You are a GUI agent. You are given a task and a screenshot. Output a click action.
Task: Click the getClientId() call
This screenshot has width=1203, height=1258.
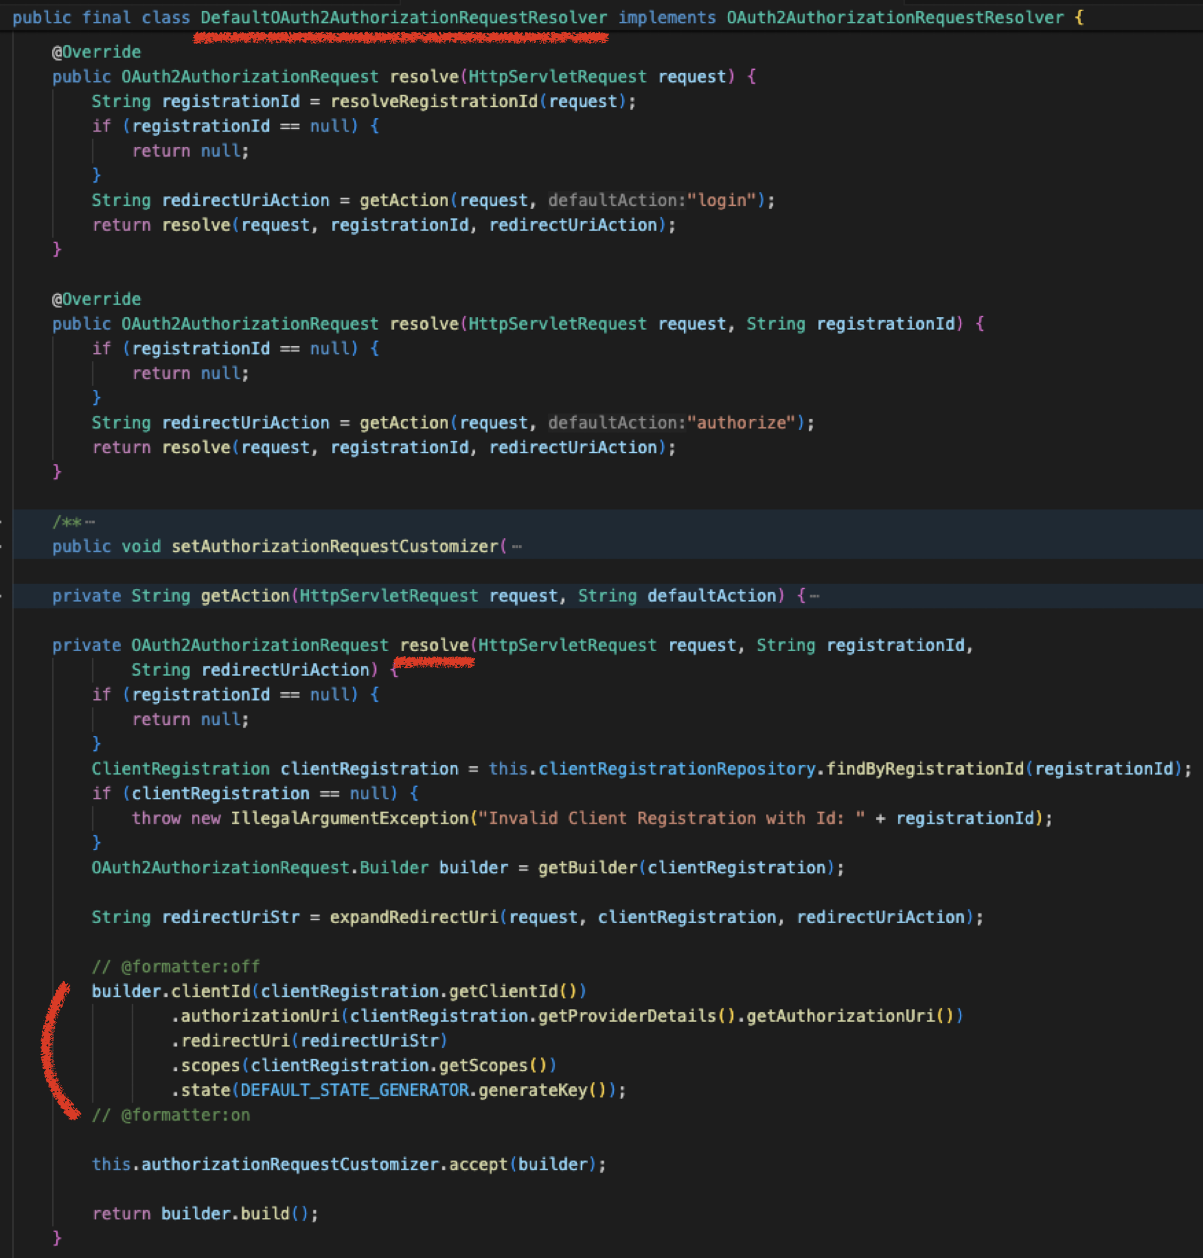pyautogui.click(x=513, y=992)
